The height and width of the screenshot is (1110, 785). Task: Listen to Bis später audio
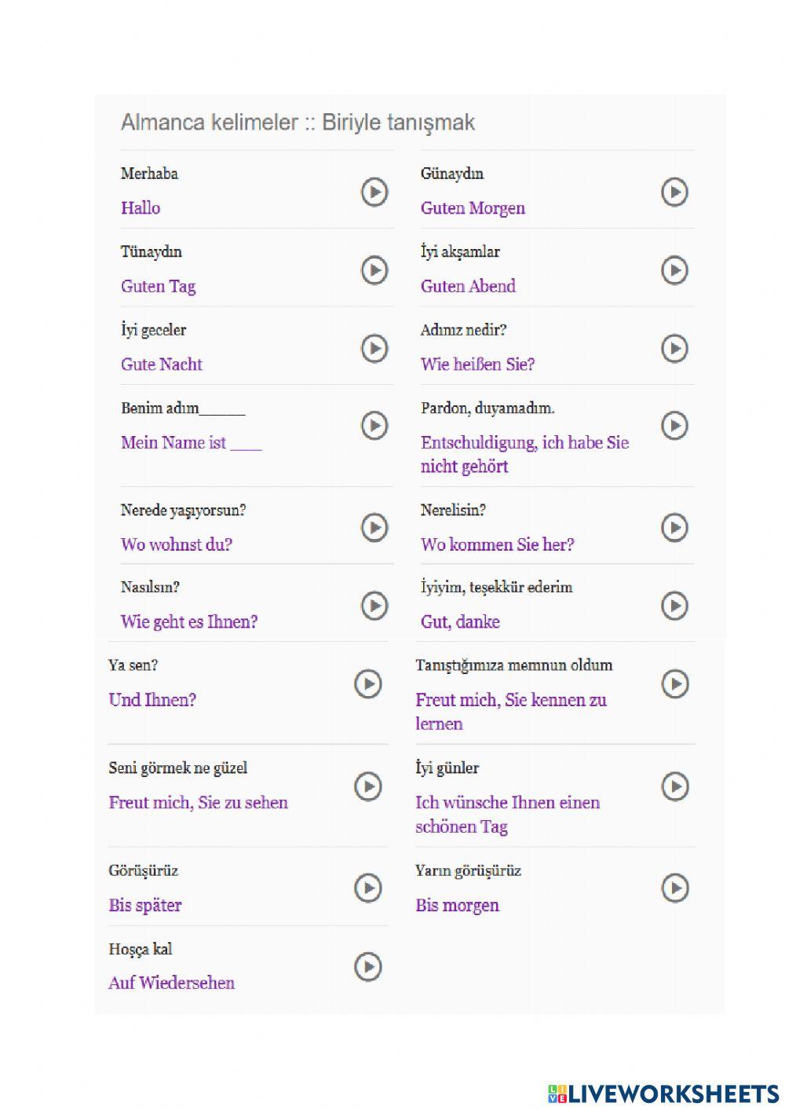[368, 888]
